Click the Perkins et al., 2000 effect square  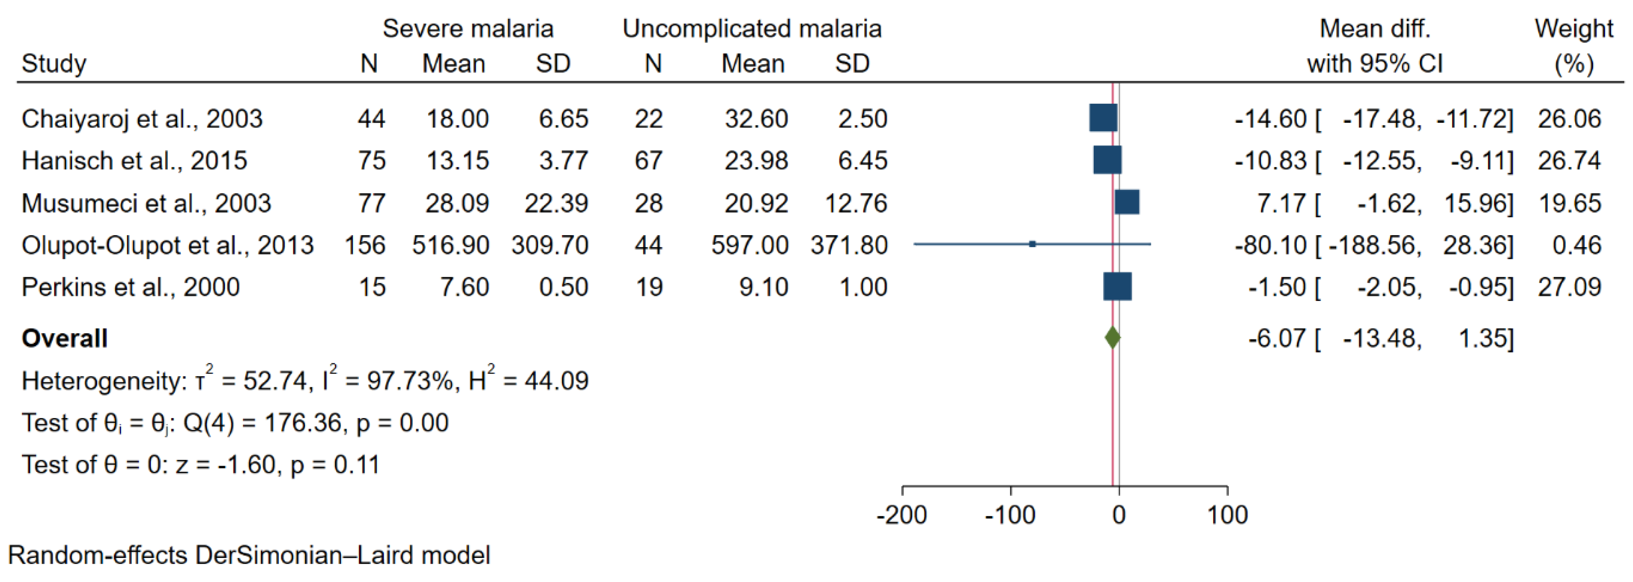point(1117,286)
